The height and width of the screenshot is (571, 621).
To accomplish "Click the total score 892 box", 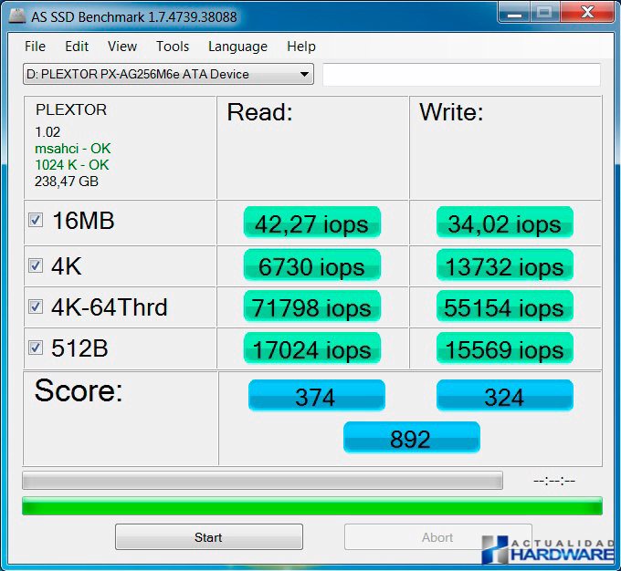I will tap(411, 439).
